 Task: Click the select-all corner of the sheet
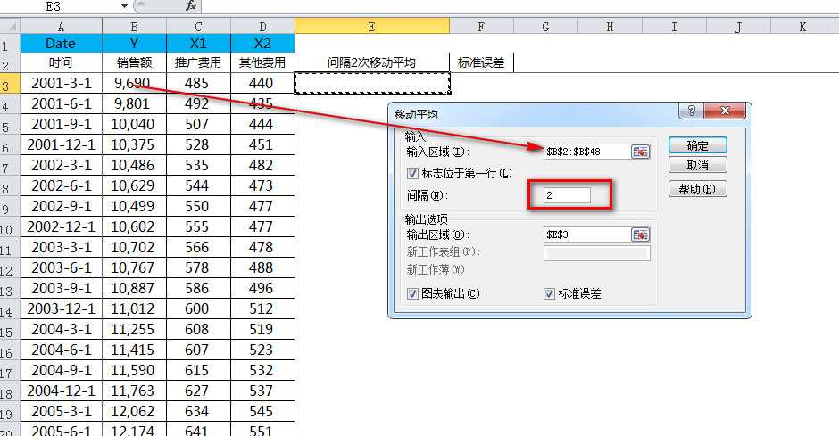[x=10, y=26]
